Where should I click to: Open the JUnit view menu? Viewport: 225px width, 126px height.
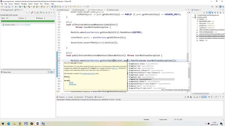pyautogui.click(x=54, y=13)
